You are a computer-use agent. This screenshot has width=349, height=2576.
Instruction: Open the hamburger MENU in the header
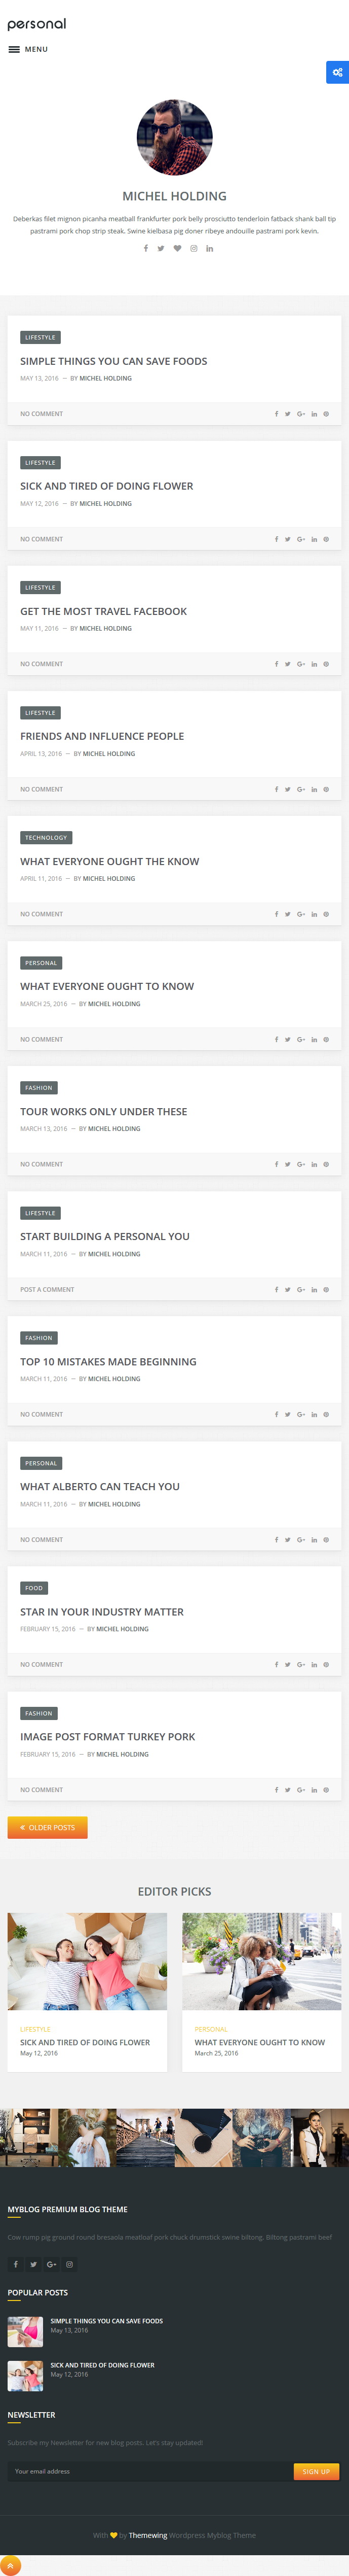[28, 49]
